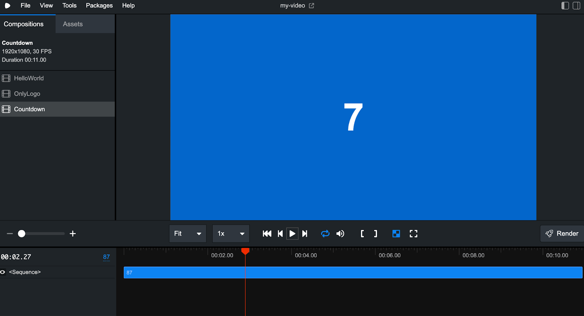The width and height of the screenshot is (584, 316).
Task: Open project in external editor icon
Action: tap(311, 5)
